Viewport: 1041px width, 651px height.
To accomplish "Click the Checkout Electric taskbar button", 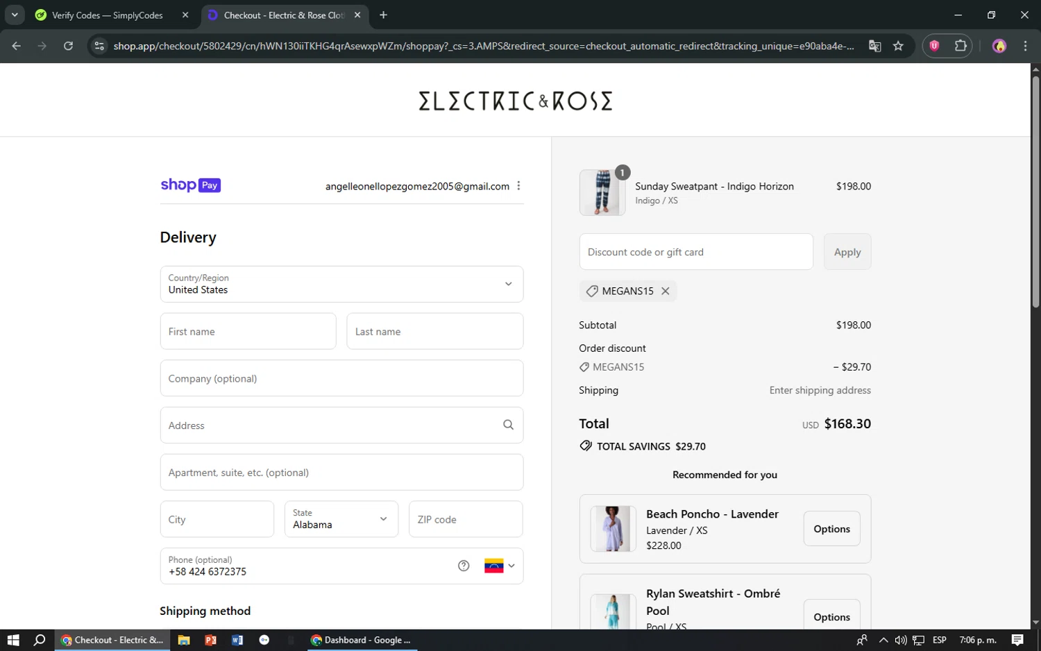I will pyautogui.click(x=112, y=640).
